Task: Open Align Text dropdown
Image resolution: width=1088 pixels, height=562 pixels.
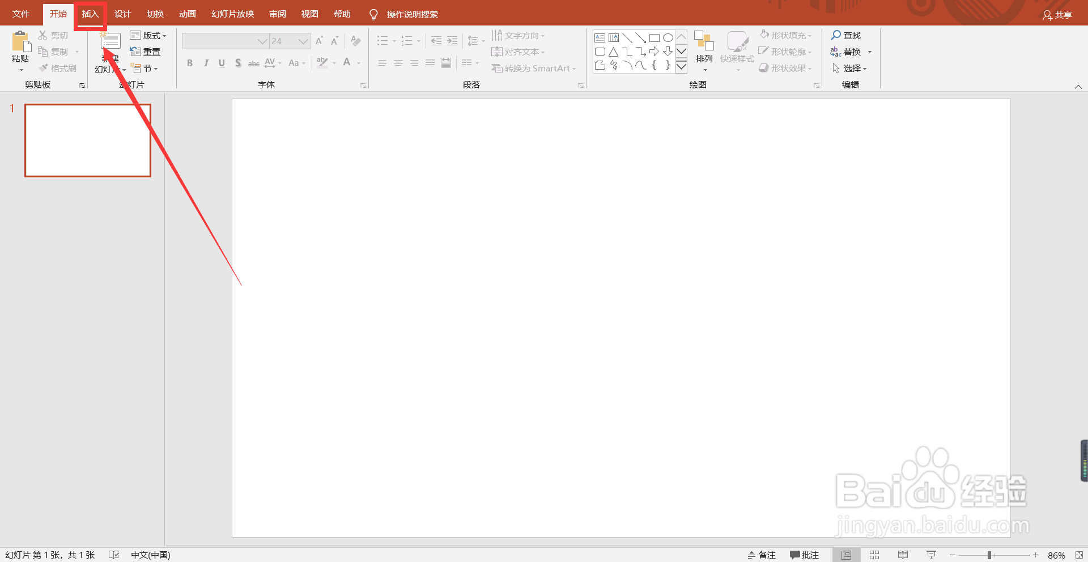Action: click(518, 52)
